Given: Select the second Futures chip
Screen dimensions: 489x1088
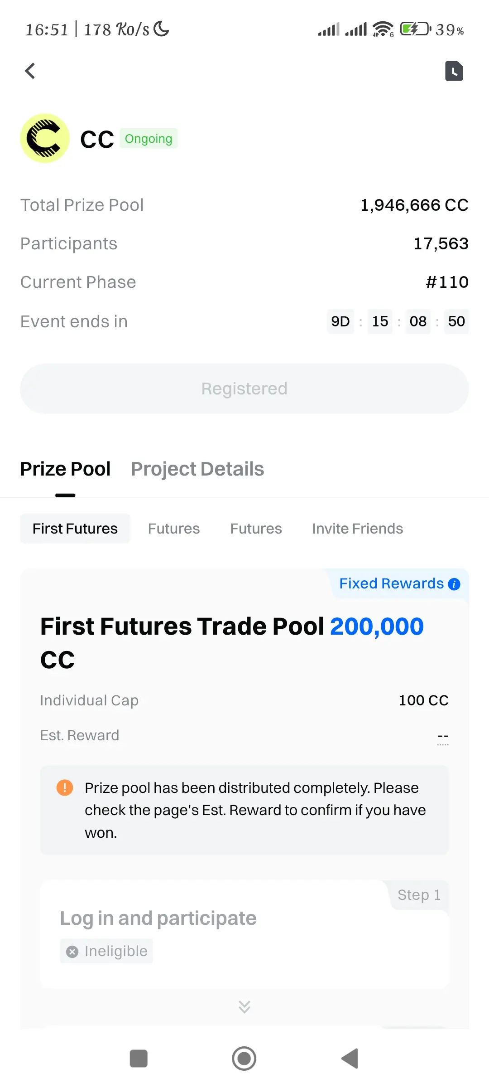Looking at the screenshot, I should pos(256,529).
